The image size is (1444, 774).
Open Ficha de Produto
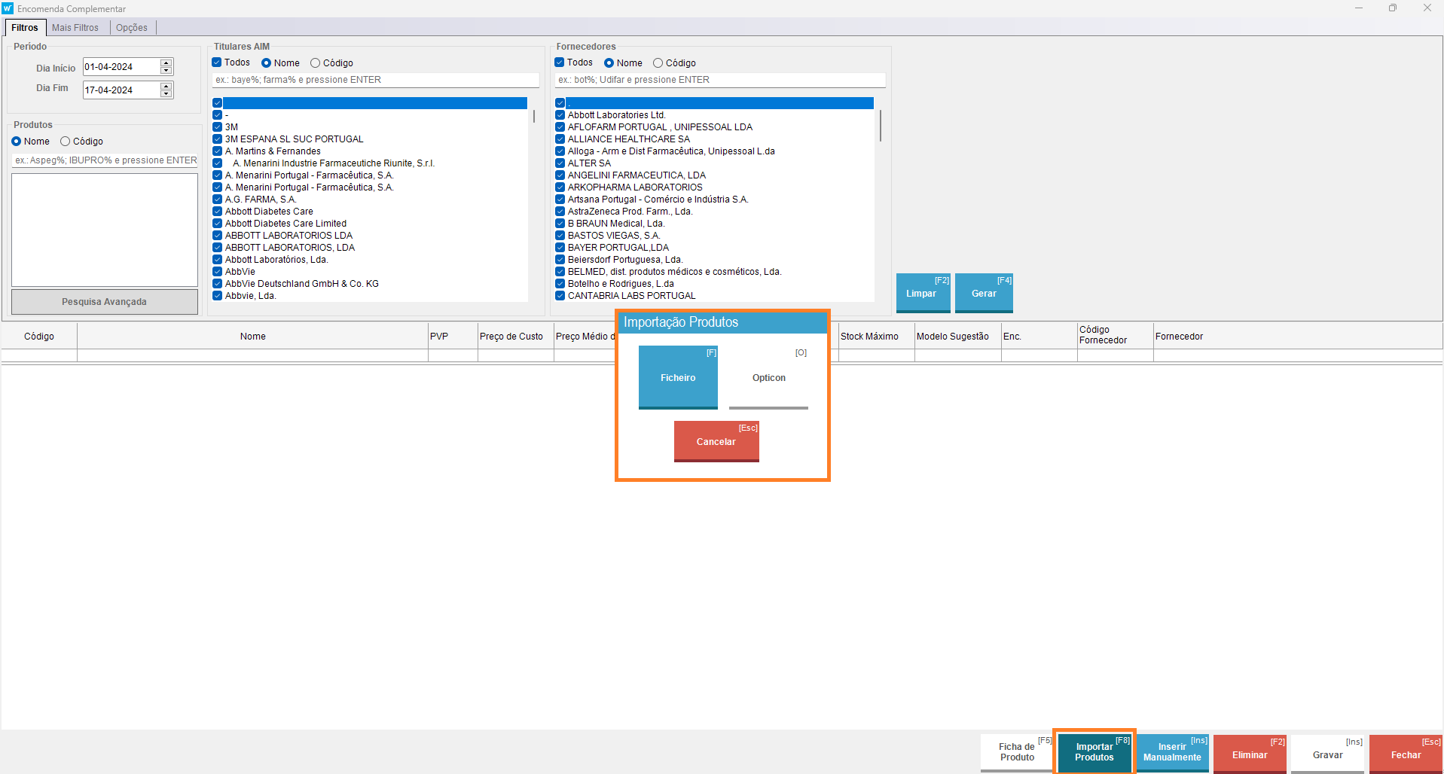point(1016,752)
